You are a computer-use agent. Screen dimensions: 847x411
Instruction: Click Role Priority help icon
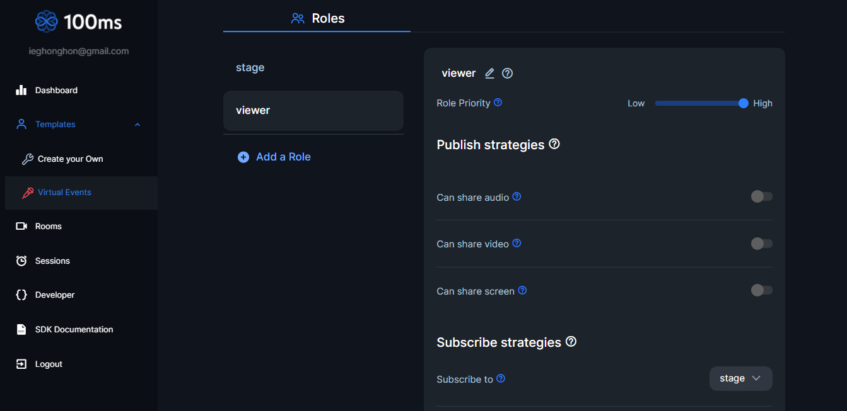click(498, 103)
